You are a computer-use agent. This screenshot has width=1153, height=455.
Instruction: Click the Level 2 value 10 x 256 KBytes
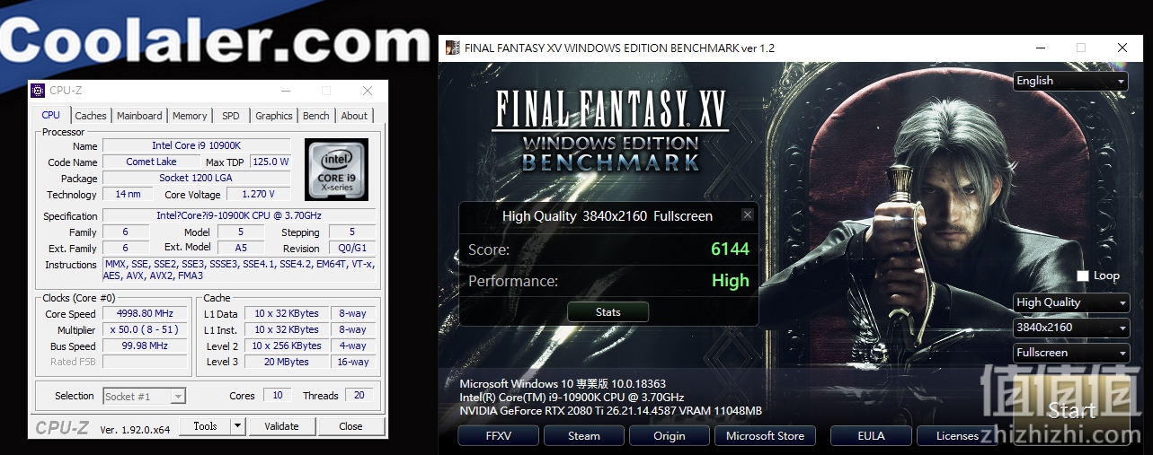coord(287,346)
